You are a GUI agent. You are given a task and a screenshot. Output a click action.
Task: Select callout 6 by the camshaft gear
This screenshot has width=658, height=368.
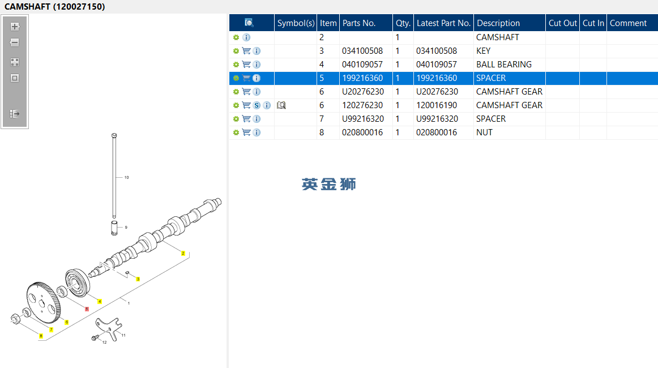coord(67,322)
